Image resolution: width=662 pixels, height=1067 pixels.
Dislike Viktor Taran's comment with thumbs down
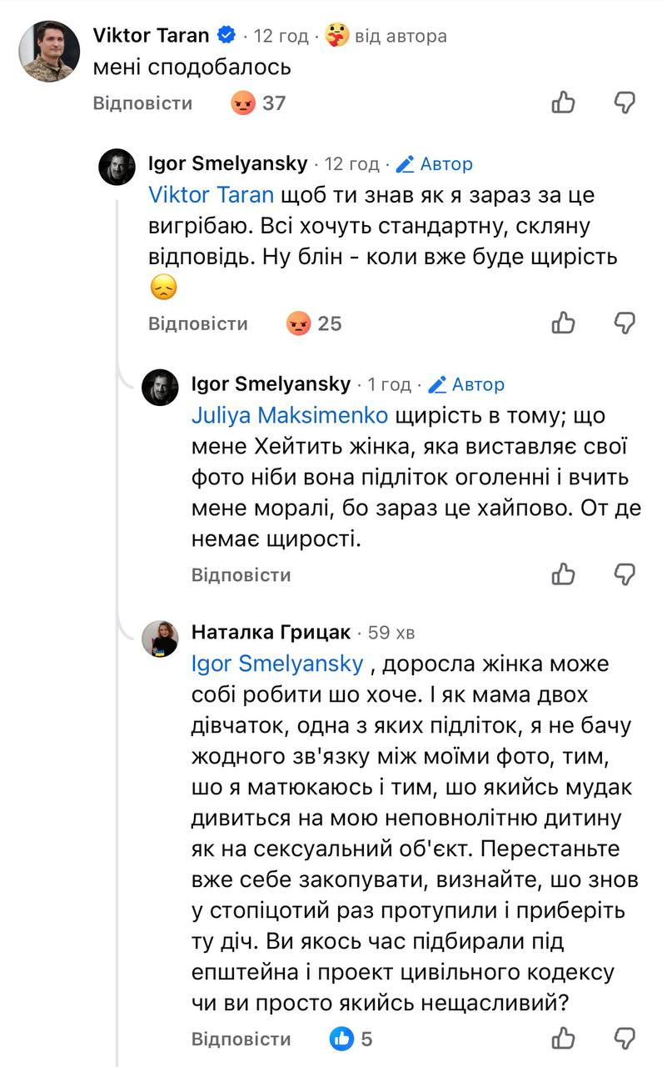[625, 103]
